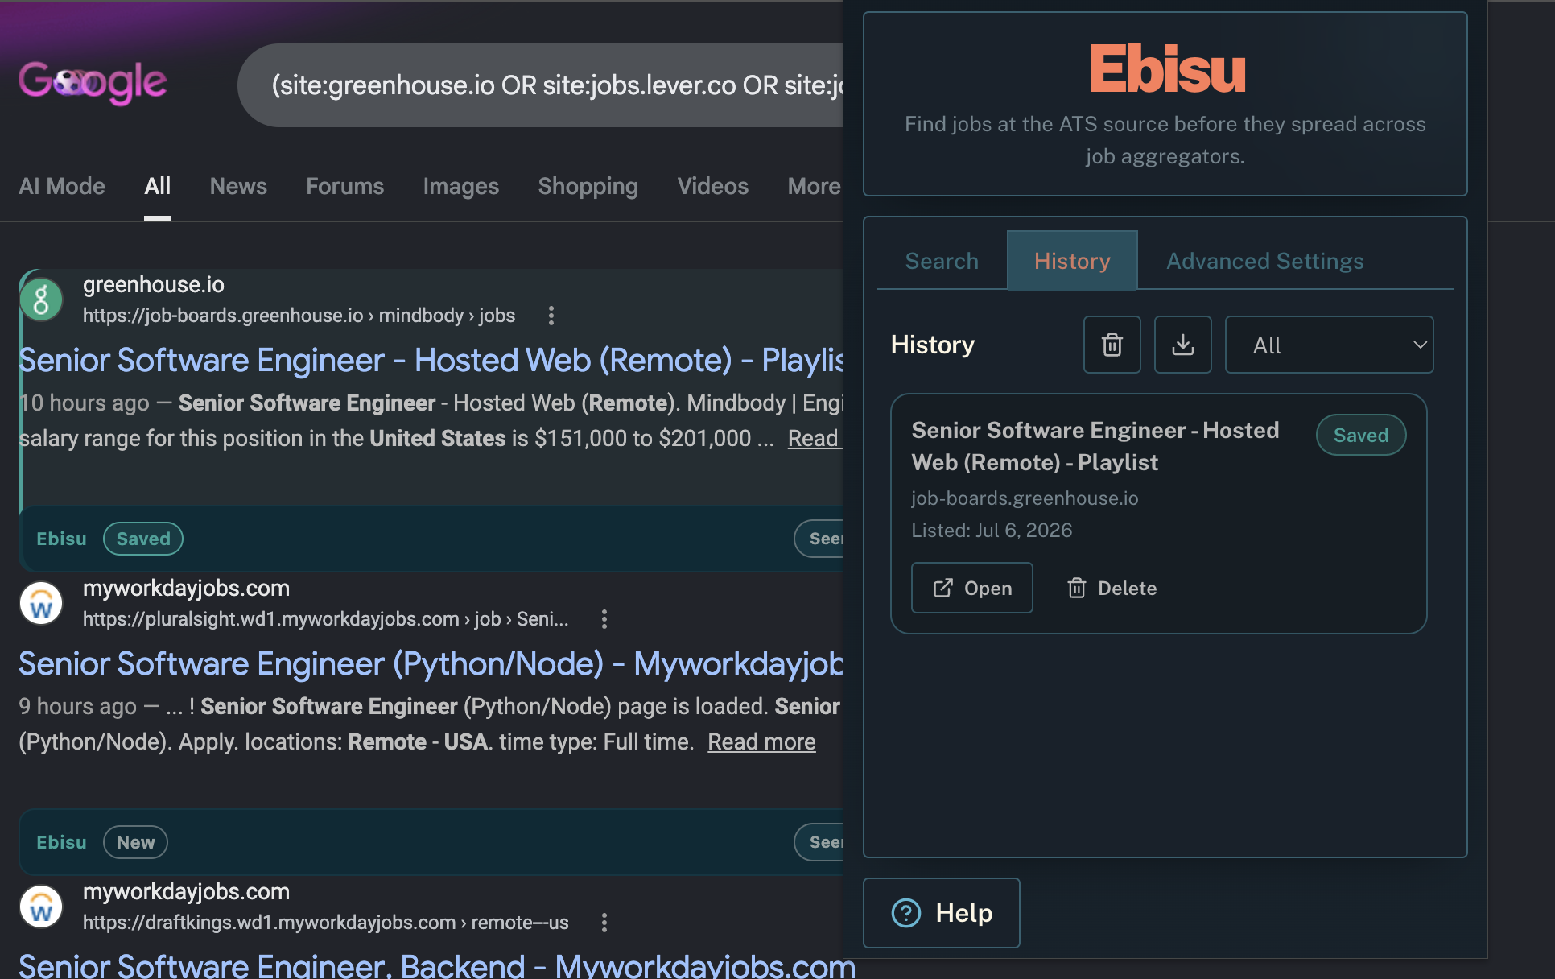Image resolution: width=1555 pixels, height=979 pixels.
Task: Clear history with the trash icon button
Action: point(1112,345)
